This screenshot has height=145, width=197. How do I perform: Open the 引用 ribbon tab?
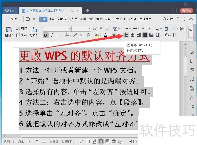[74, 19]
